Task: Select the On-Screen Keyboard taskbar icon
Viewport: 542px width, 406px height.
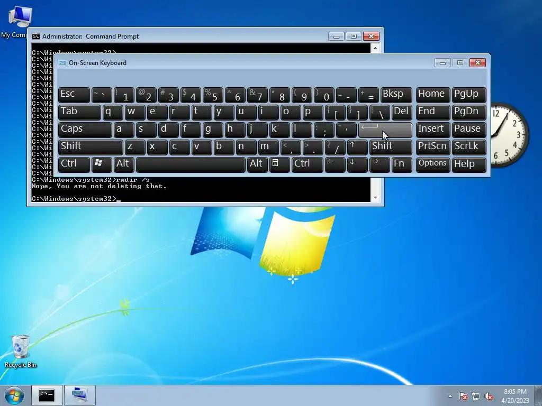Action: [80, 395]
